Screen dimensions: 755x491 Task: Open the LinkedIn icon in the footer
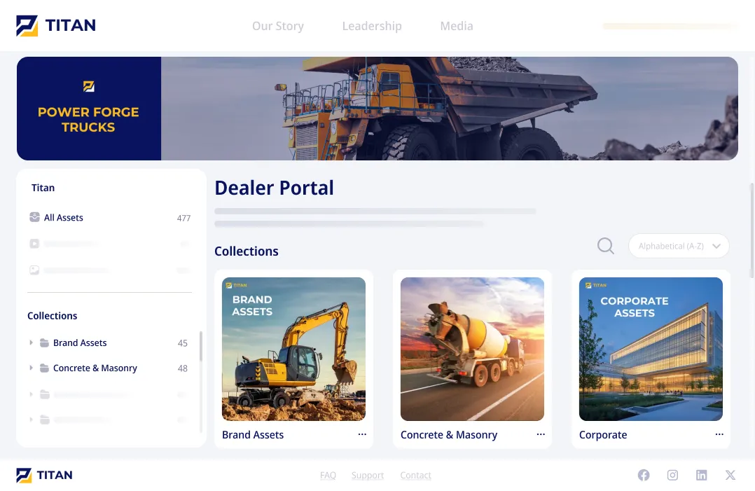701,475
